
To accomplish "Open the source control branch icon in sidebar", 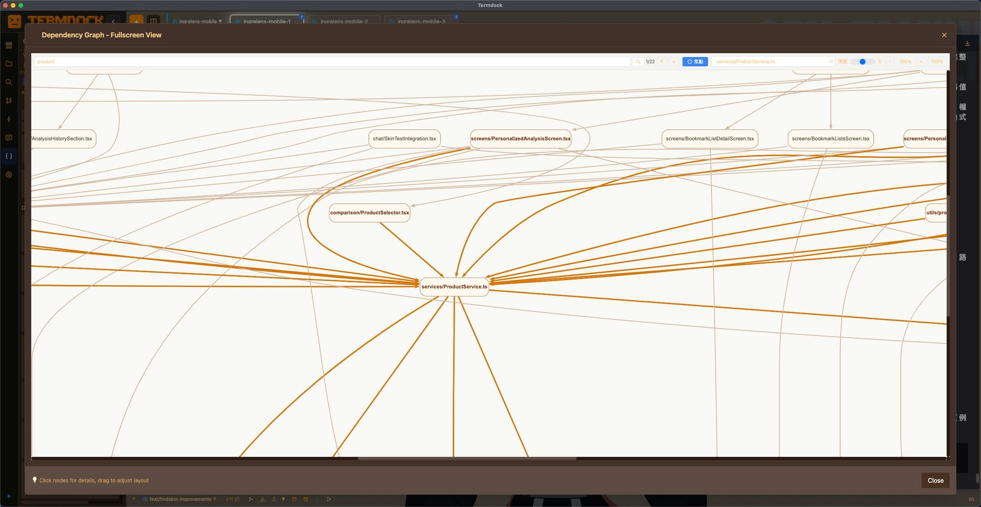I will pos(9,101).
